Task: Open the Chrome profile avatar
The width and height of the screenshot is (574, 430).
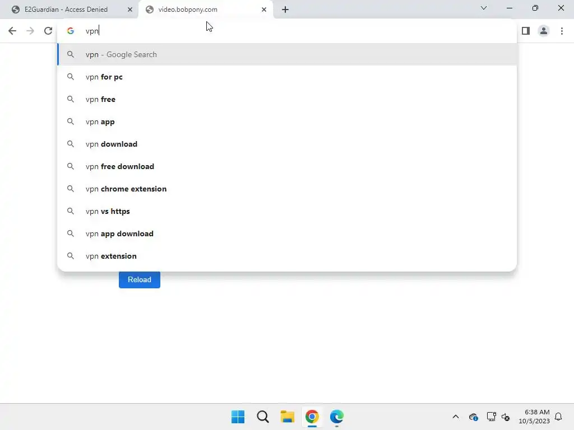Action: (x=544, y=31)
